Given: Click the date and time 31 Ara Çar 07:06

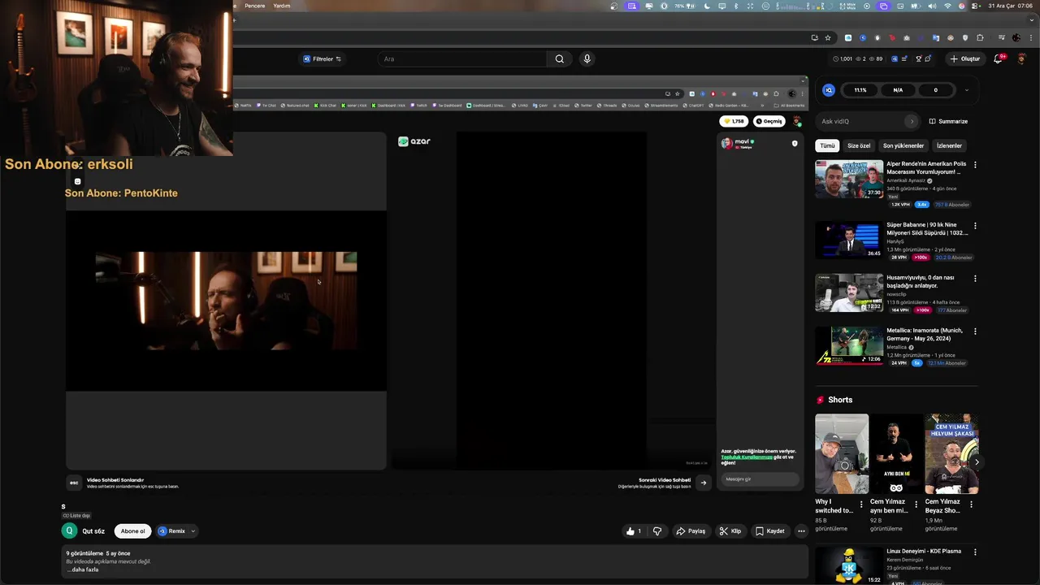Looking at the screenshot, I should click(x=1010, y=6).
